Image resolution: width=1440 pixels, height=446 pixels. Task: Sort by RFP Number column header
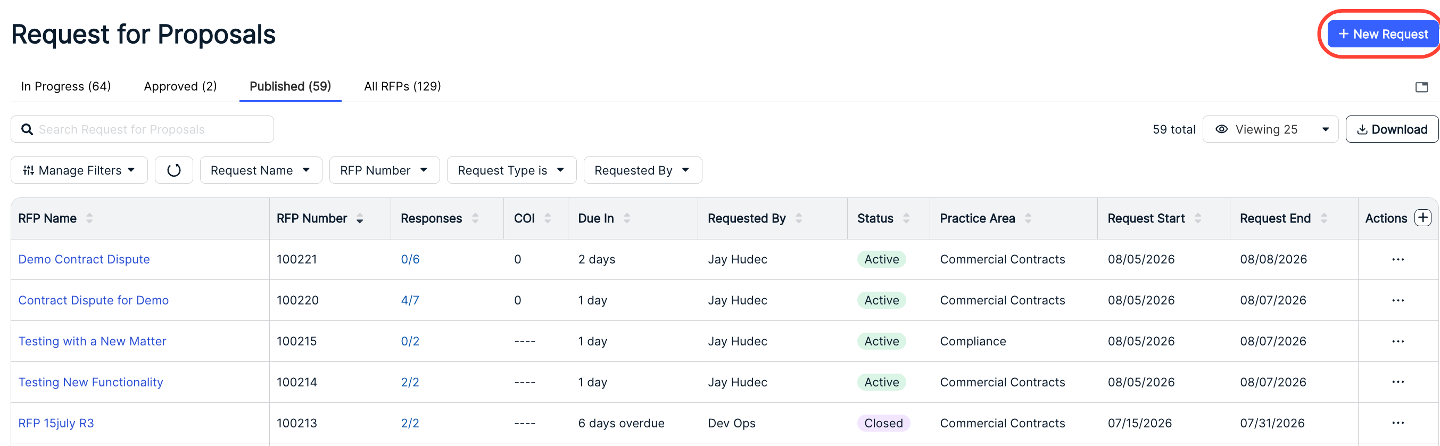click(x=360, y=219)
